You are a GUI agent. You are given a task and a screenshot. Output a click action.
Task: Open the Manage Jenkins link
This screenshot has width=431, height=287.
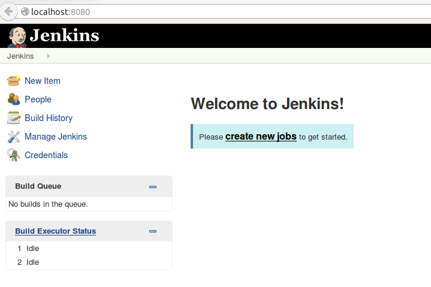56,137
